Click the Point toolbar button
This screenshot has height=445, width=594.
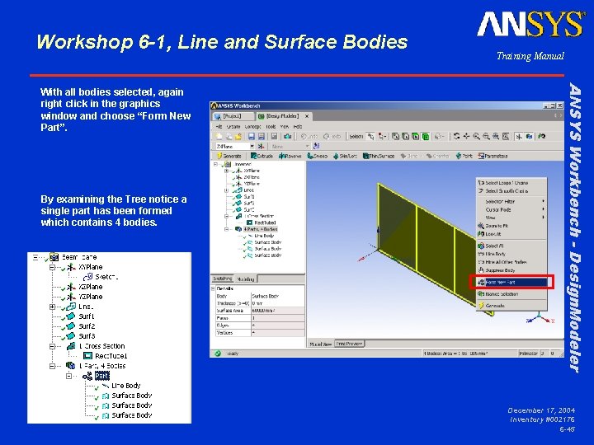point(464,156)
